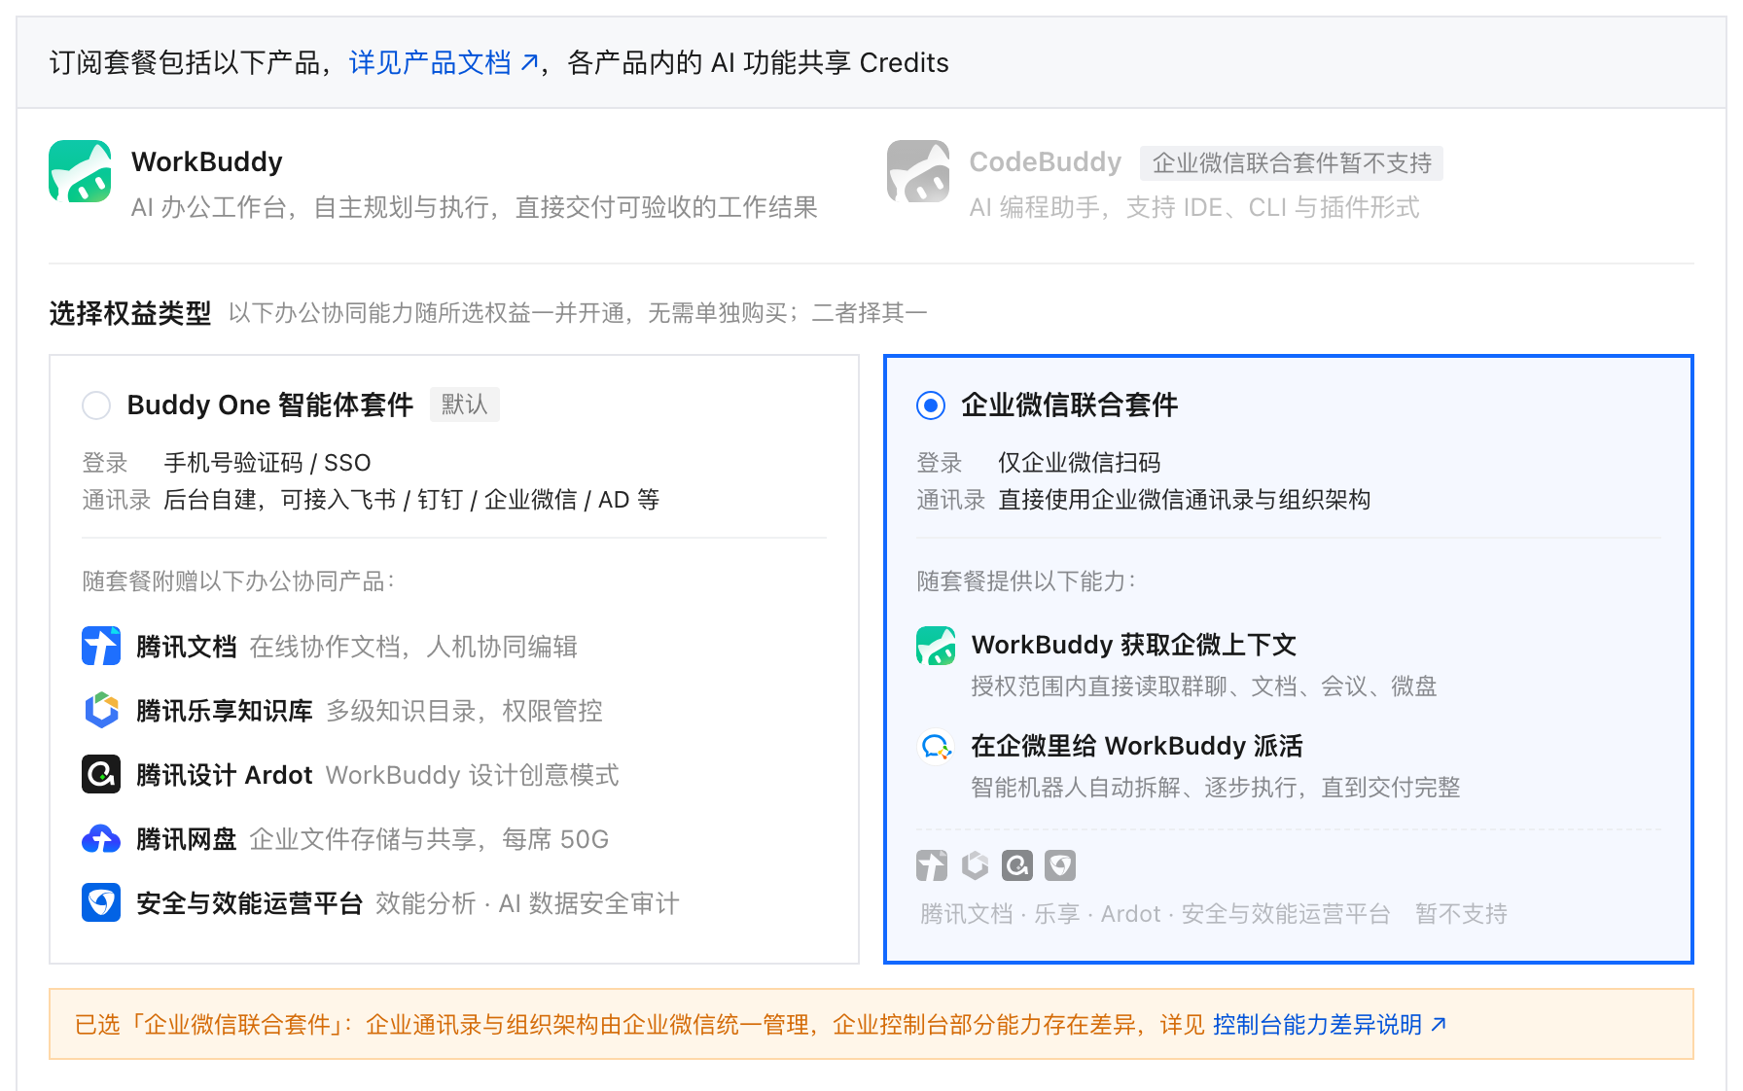Click the WorkBuddy product title
Screen dimensions: 1743x1091
point(207,161)
